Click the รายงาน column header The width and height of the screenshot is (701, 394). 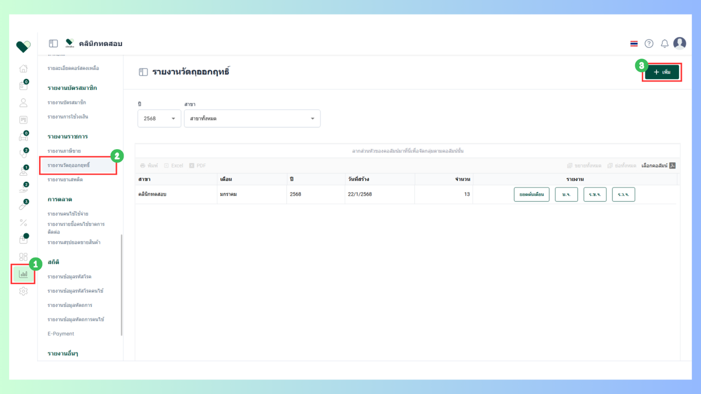click(575, 179)
